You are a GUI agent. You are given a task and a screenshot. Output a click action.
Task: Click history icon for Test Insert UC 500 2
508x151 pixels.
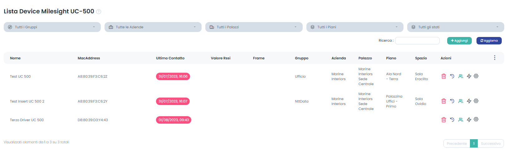[x=452, y=101]
